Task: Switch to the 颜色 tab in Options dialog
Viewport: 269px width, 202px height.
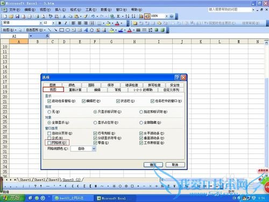Action: coord(72,85)
